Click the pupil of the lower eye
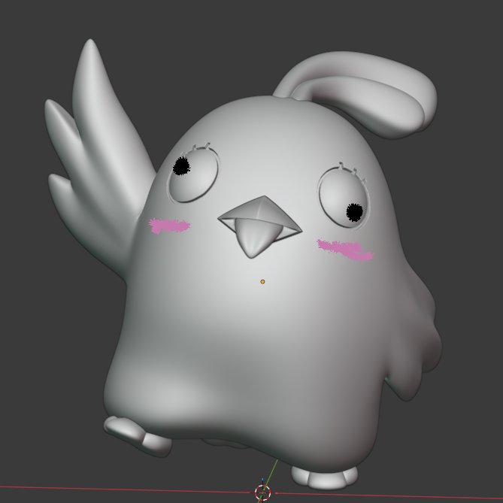The height and width of the screenshot is (503, 503). pos(355,212)
